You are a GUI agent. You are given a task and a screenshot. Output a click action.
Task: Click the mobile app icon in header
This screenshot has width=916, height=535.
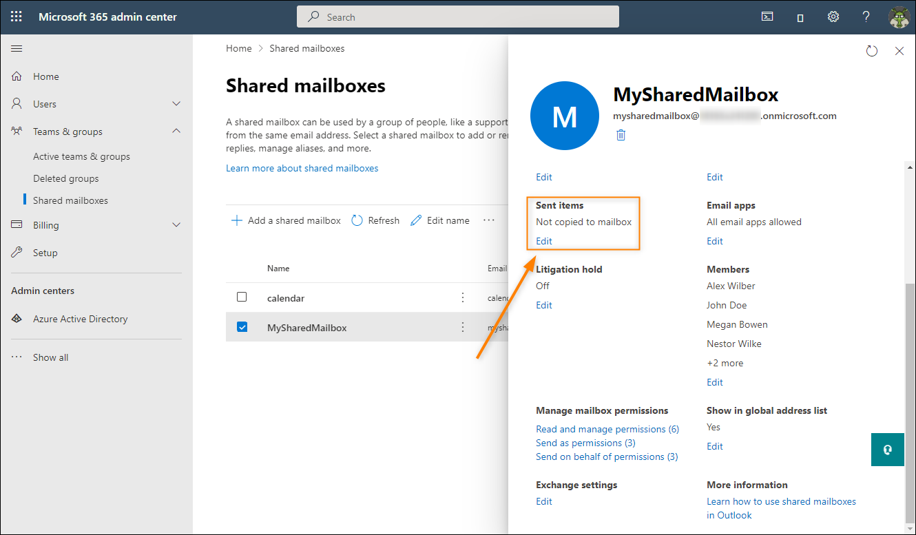coord(800,17)
